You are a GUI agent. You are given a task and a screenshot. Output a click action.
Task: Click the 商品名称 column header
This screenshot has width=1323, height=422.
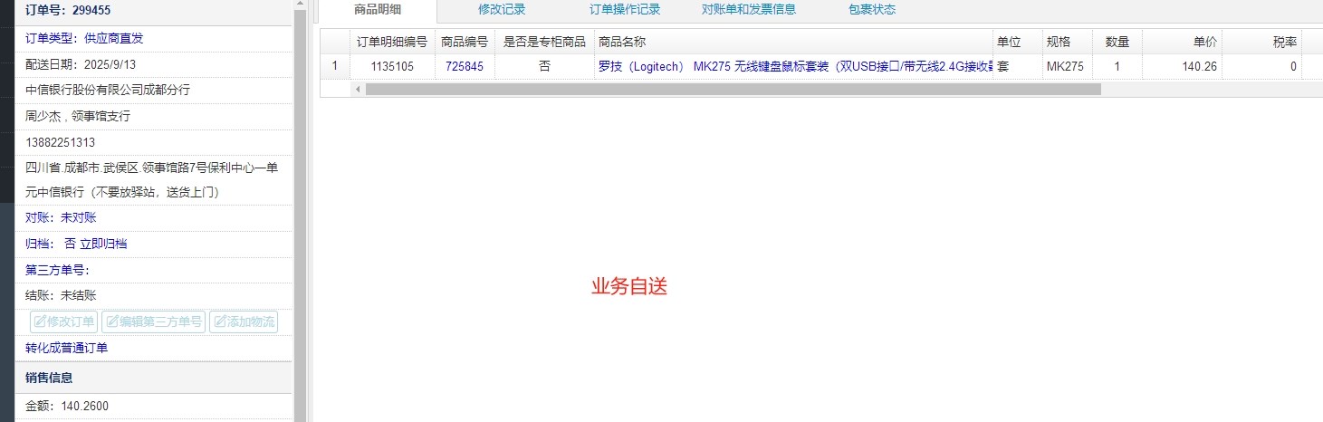(793, 42)
